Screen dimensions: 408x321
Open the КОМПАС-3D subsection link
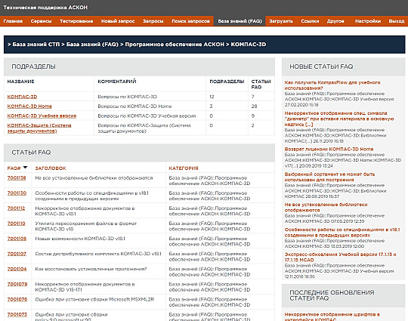pos(22,97)
